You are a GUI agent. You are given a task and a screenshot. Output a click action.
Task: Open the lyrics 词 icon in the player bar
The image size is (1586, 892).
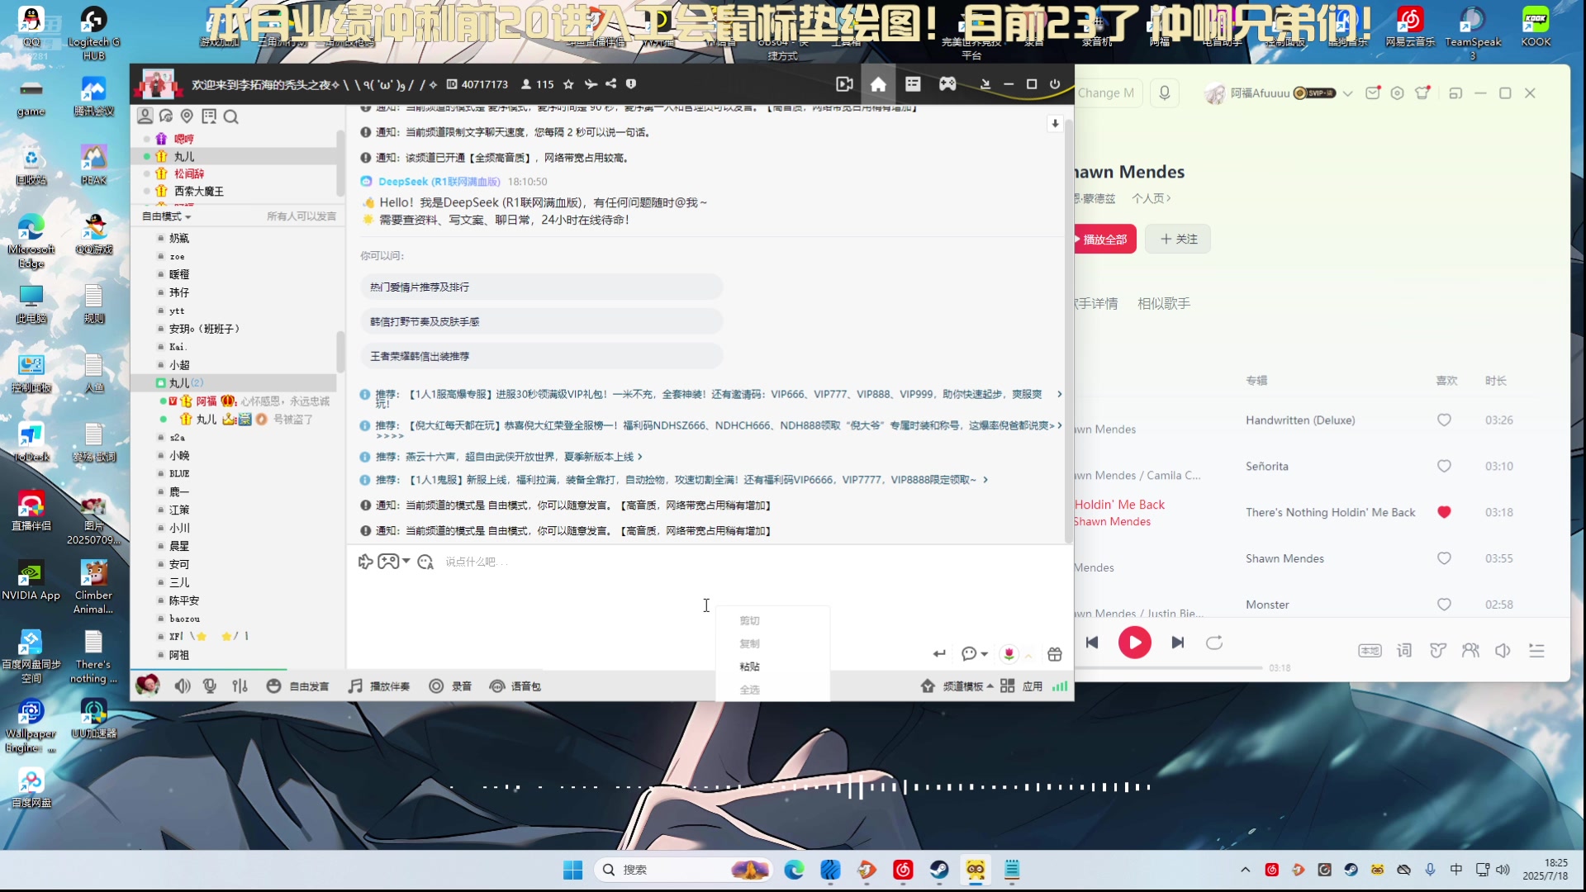1404,651
